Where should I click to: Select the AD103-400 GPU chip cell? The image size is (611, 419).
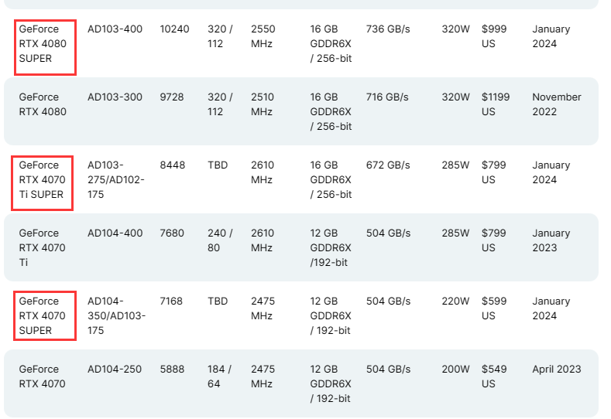pyautogui.click(x=115, y=29)
